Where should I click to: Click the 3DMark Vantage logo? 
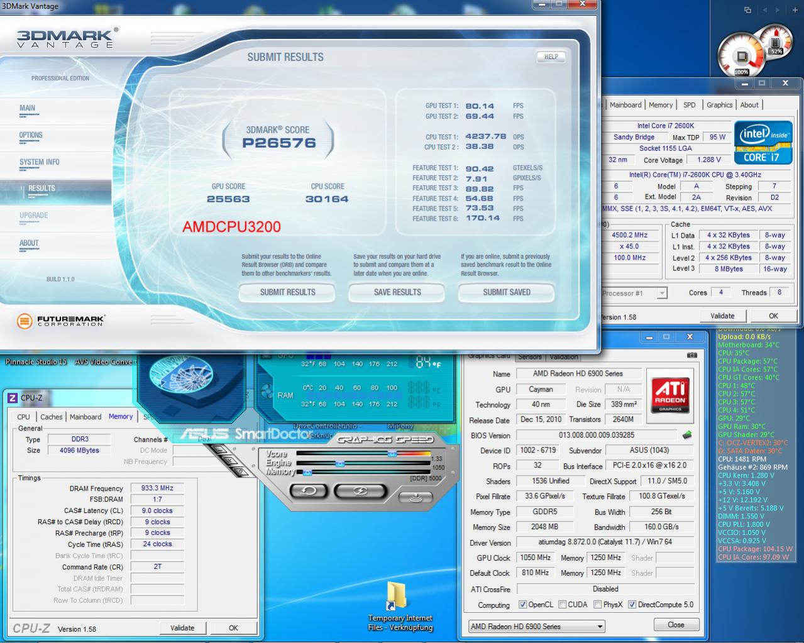(67, 38)
